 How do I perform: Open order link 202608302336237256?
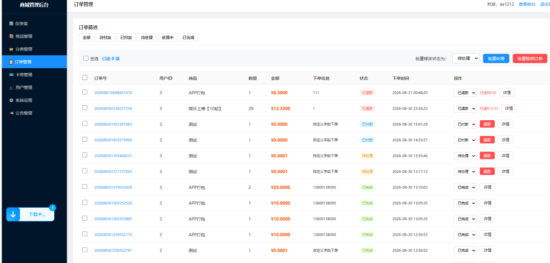click(113, 108)
